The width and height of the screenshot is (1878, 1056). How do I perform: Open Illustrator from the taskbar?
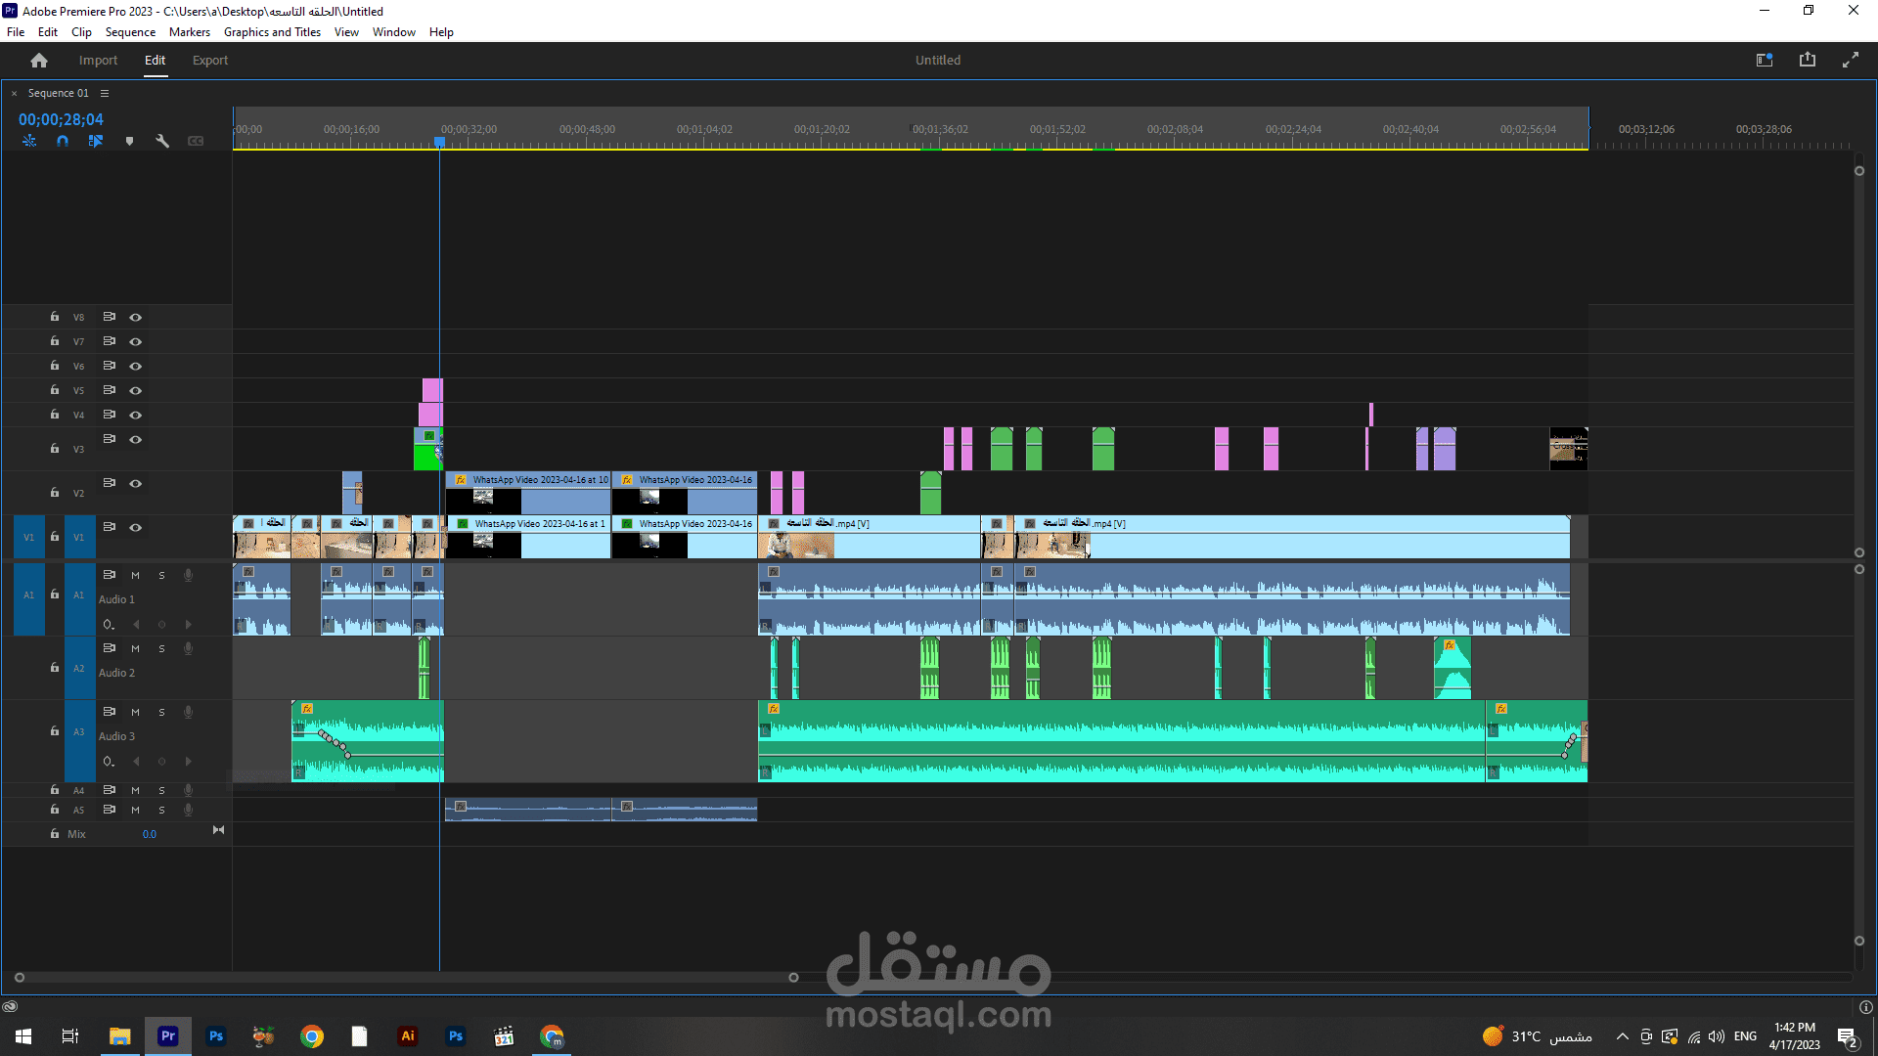(408, 1036)
